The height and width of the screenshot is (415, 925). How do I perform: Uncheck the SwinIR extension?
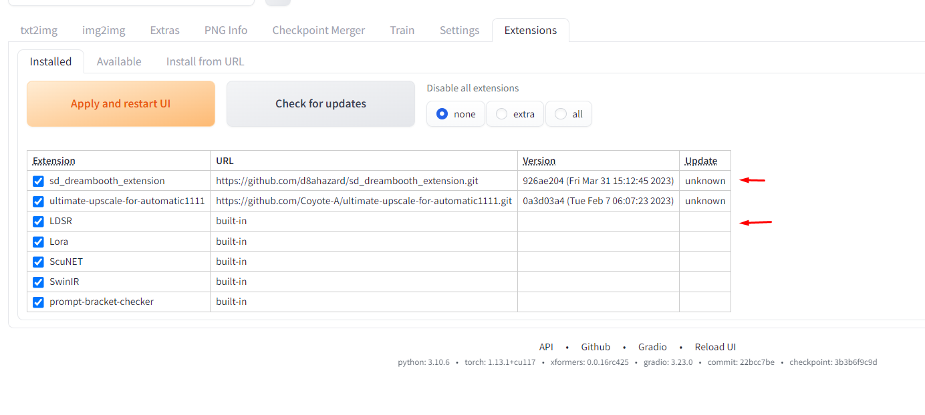point(38,282)
